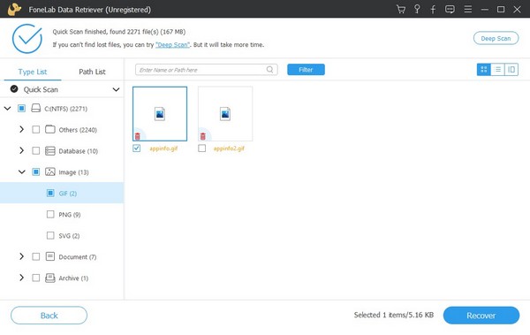Check the Others (2240) checkbox
530x335 pixels.
point(36,130)
